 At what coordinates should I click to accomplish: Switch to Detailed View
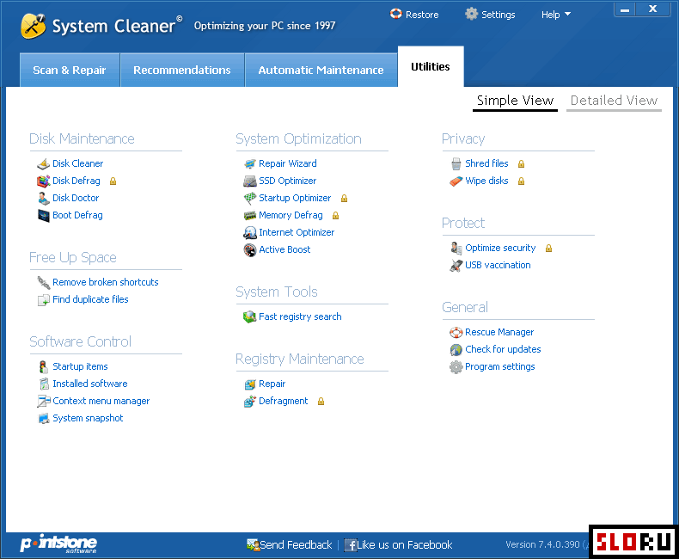pyautogui.click(x=614, y=101)
